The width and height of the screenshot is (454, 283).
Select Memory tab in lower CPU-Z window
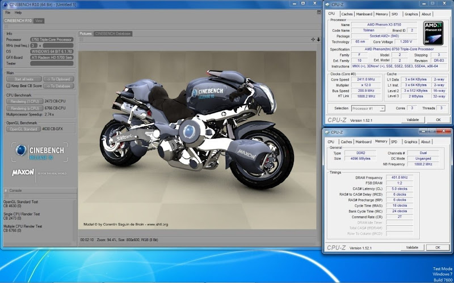click(x=381, y=141)
